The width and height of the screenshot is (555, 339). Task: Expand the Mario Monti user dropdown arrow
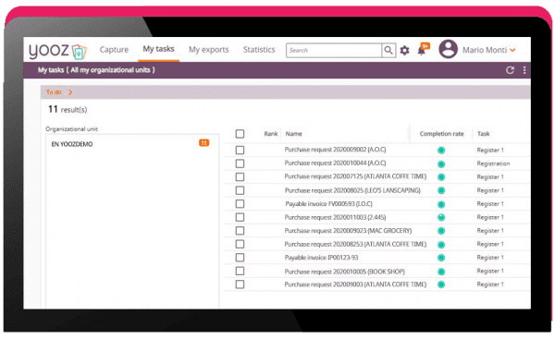click(x=512, y=51)
